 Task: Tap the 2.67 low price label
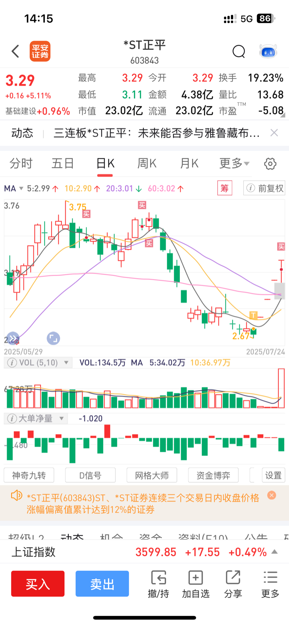241,336
